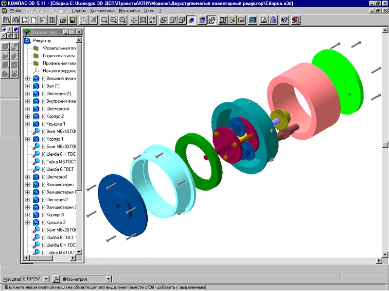Click the zoom out magnifier icon
389x291 pixels.
[123, 20]
